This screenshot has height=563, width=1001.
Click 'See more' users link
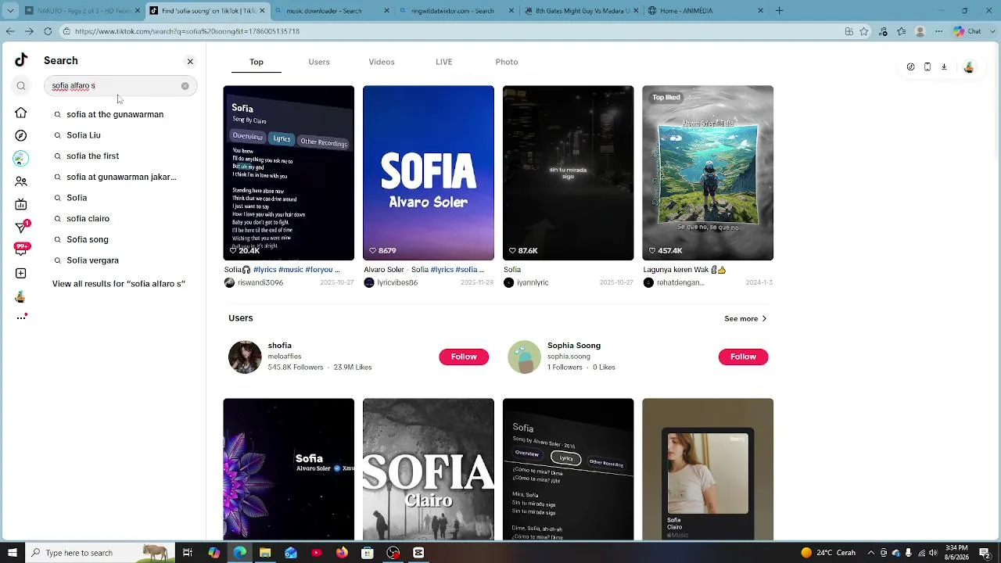point(745,319)
